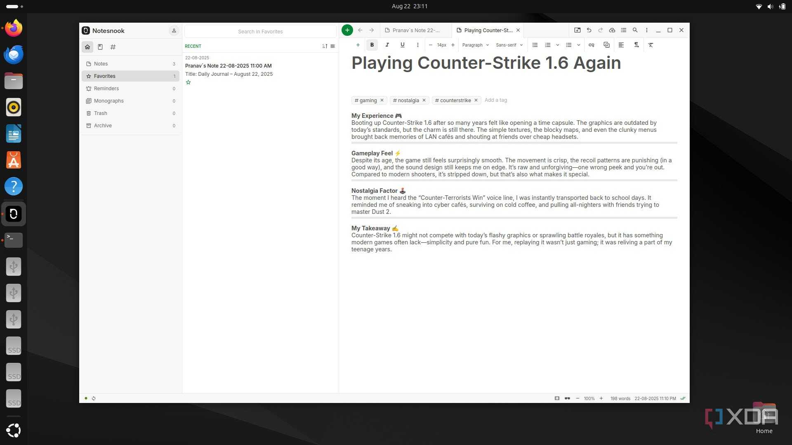Open search in note with the magnifier icon

coord(635,30)
